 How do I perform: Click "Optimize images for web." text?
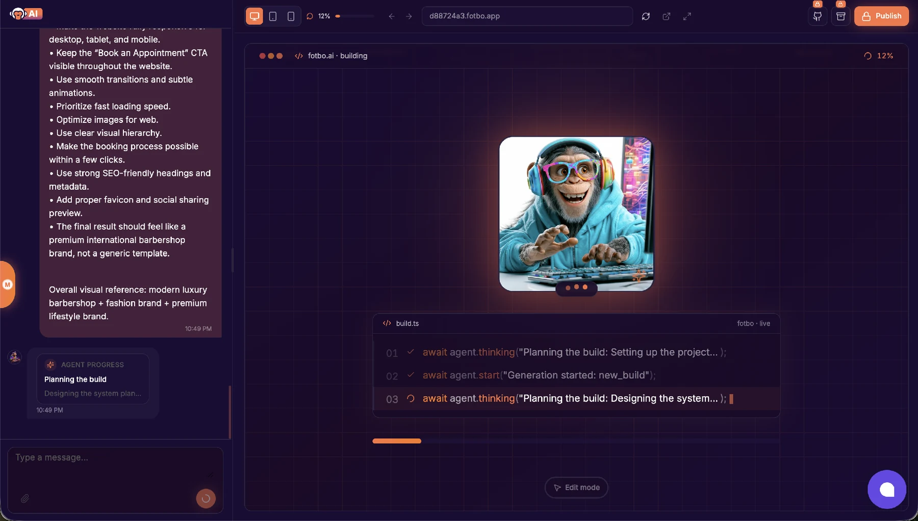coord(107,120)
